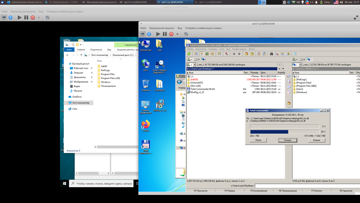
Task: Click the red asterisk icon in Total Commander toolbar
Action: (226, 54)
